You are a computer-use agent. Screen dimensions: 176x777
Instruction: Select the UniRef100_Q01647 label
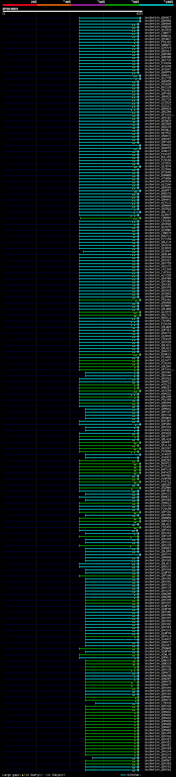pyautogui.click(x=158, y=69)
